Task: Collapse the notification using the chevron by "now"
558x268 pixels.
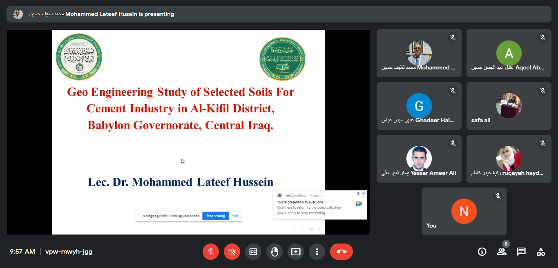Action: coord(321,196)
